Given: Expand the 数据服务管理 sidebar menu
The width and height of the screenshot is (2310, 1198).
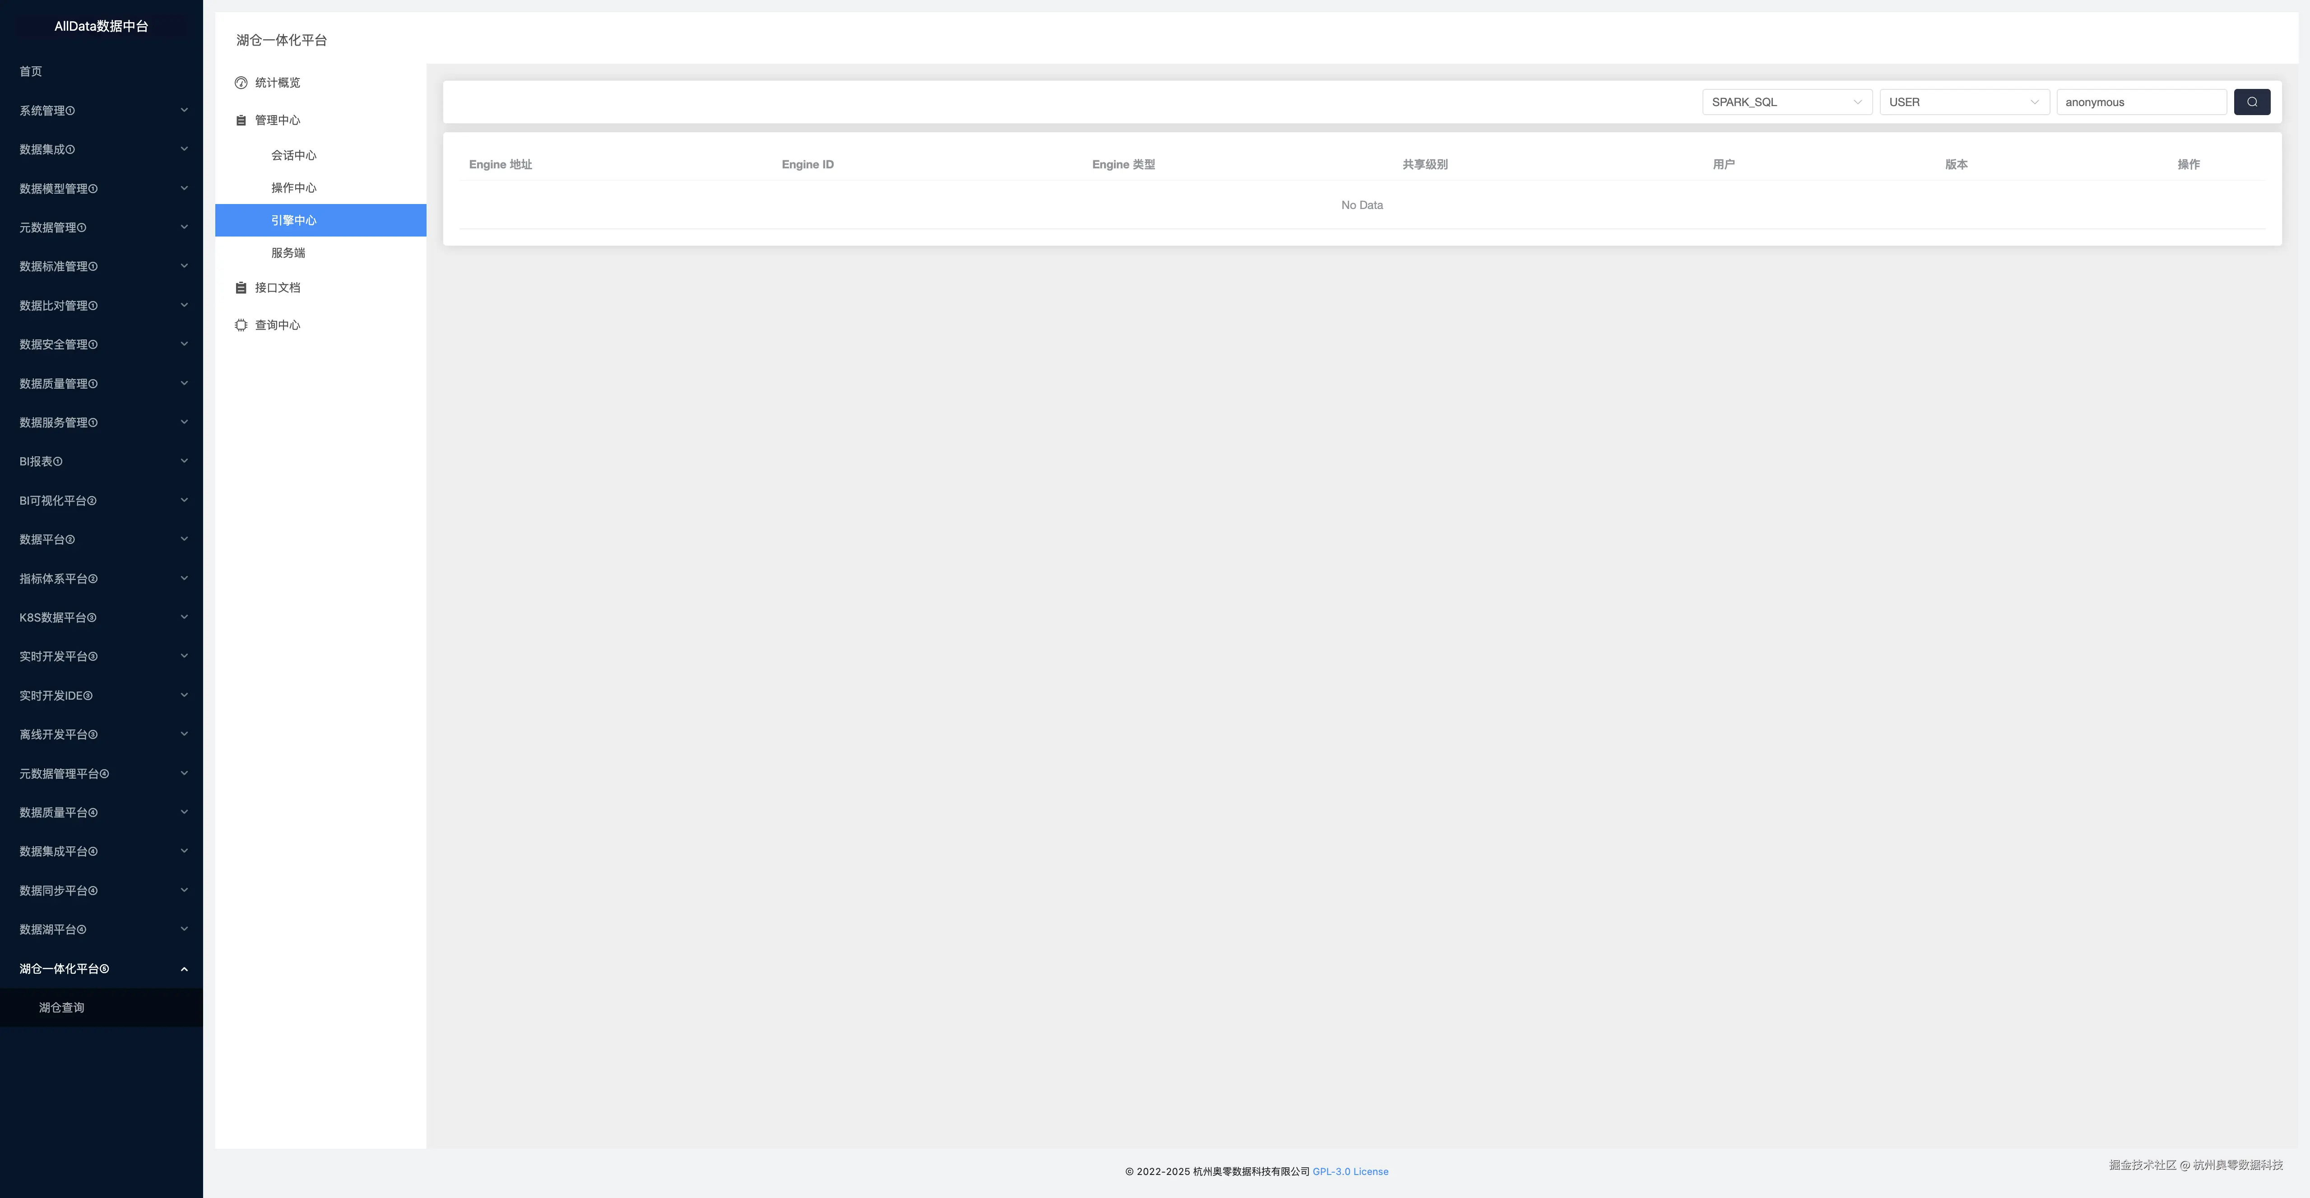Looking at the screenshot, I should pyautogui.click(x=102, y=423).
